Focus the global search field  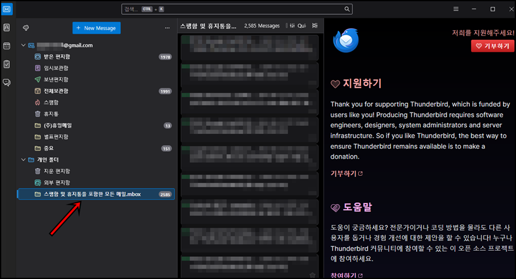pyautogui.click(x=237, y=9)
